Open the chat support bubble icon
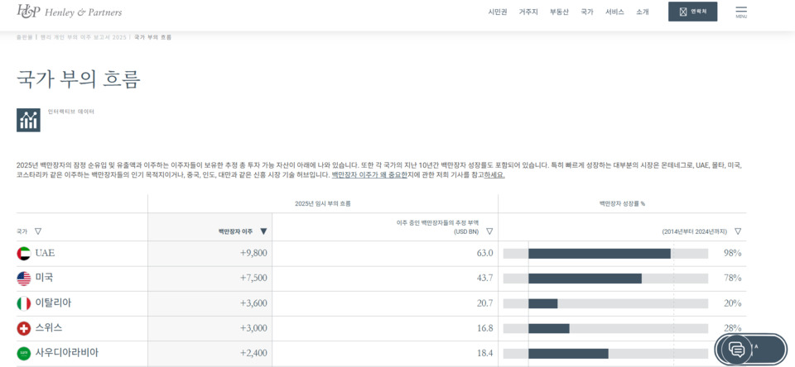This screenshot has height=367, width=795. click(736, 349)
